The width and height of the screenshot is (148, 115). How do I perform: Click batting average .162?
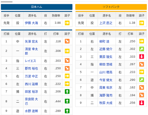[132, 88]
